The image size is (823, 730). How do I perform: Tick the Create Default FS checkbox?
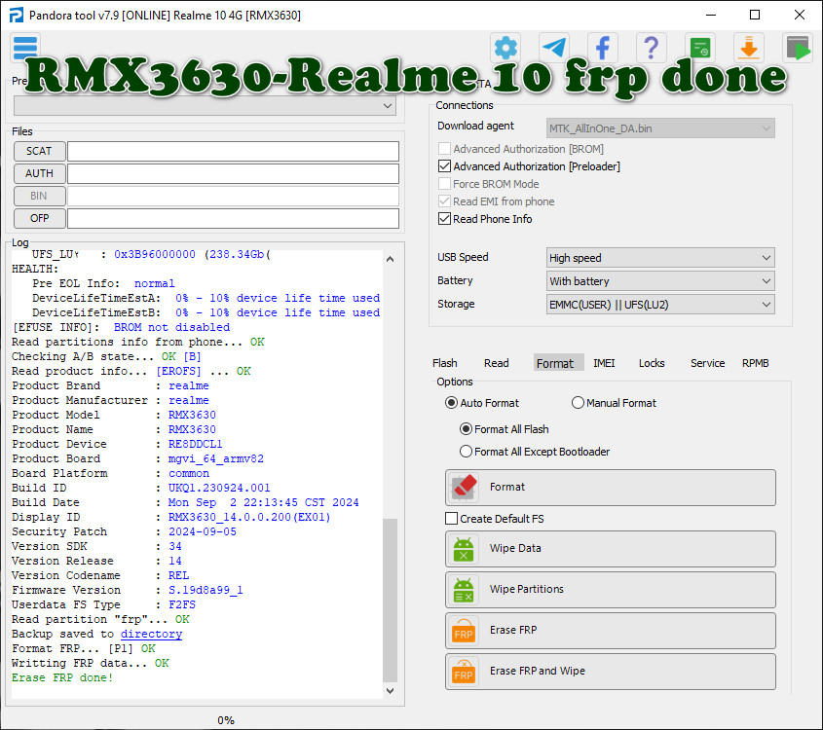(x=451, y=519)
